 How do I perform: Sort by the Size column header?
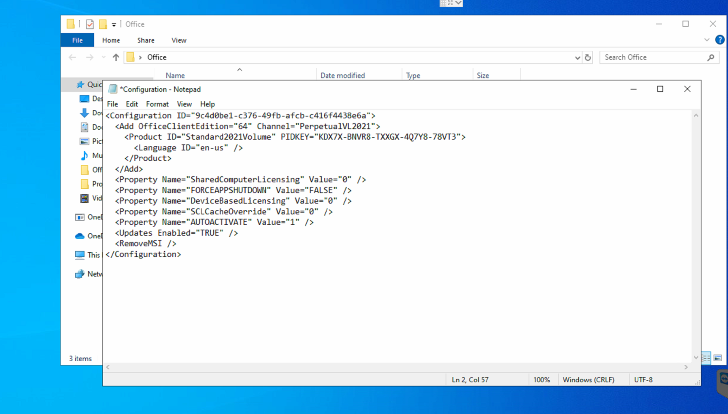[x=483, y=75]
